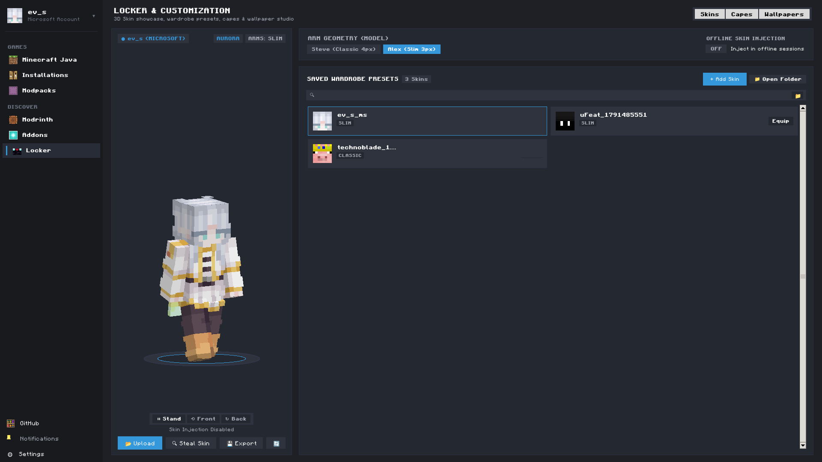
Task: Click the refresh icon beside Export
Action: pyautogui.click(x=276, y=443)
